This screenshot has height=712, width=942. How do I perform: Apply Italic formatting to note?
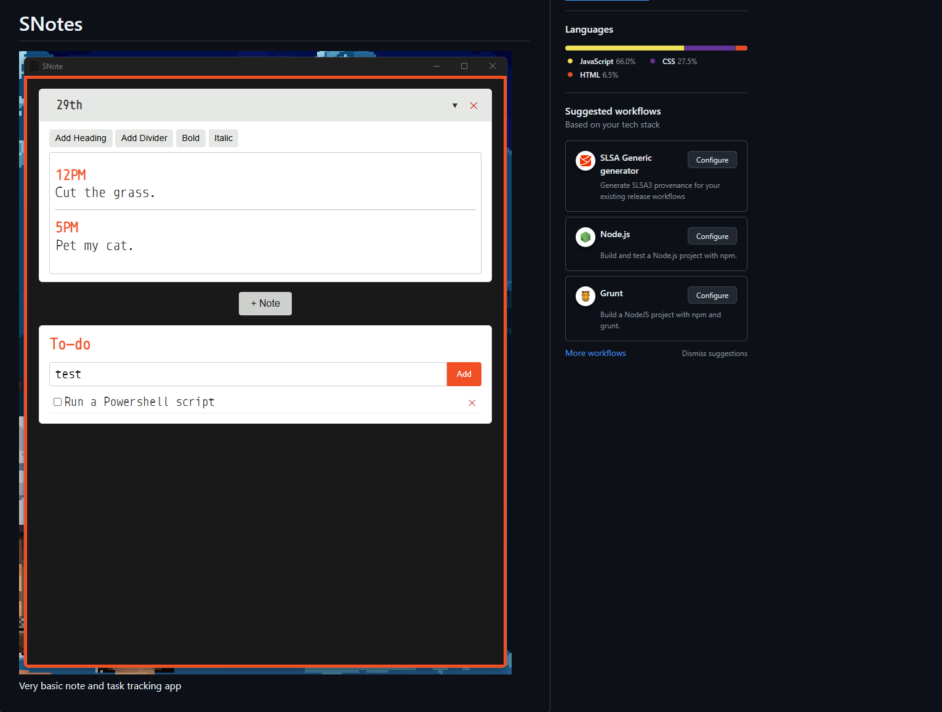click(223, 138)
